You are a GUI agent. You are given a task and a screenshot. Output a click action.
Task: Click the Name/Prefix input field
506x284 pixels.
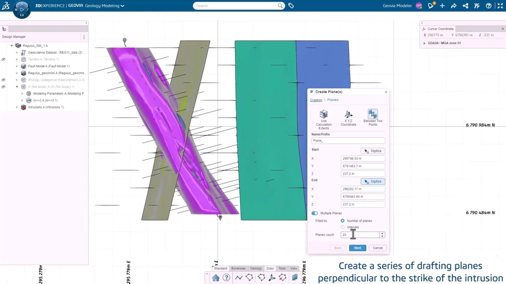pos(348,141)
